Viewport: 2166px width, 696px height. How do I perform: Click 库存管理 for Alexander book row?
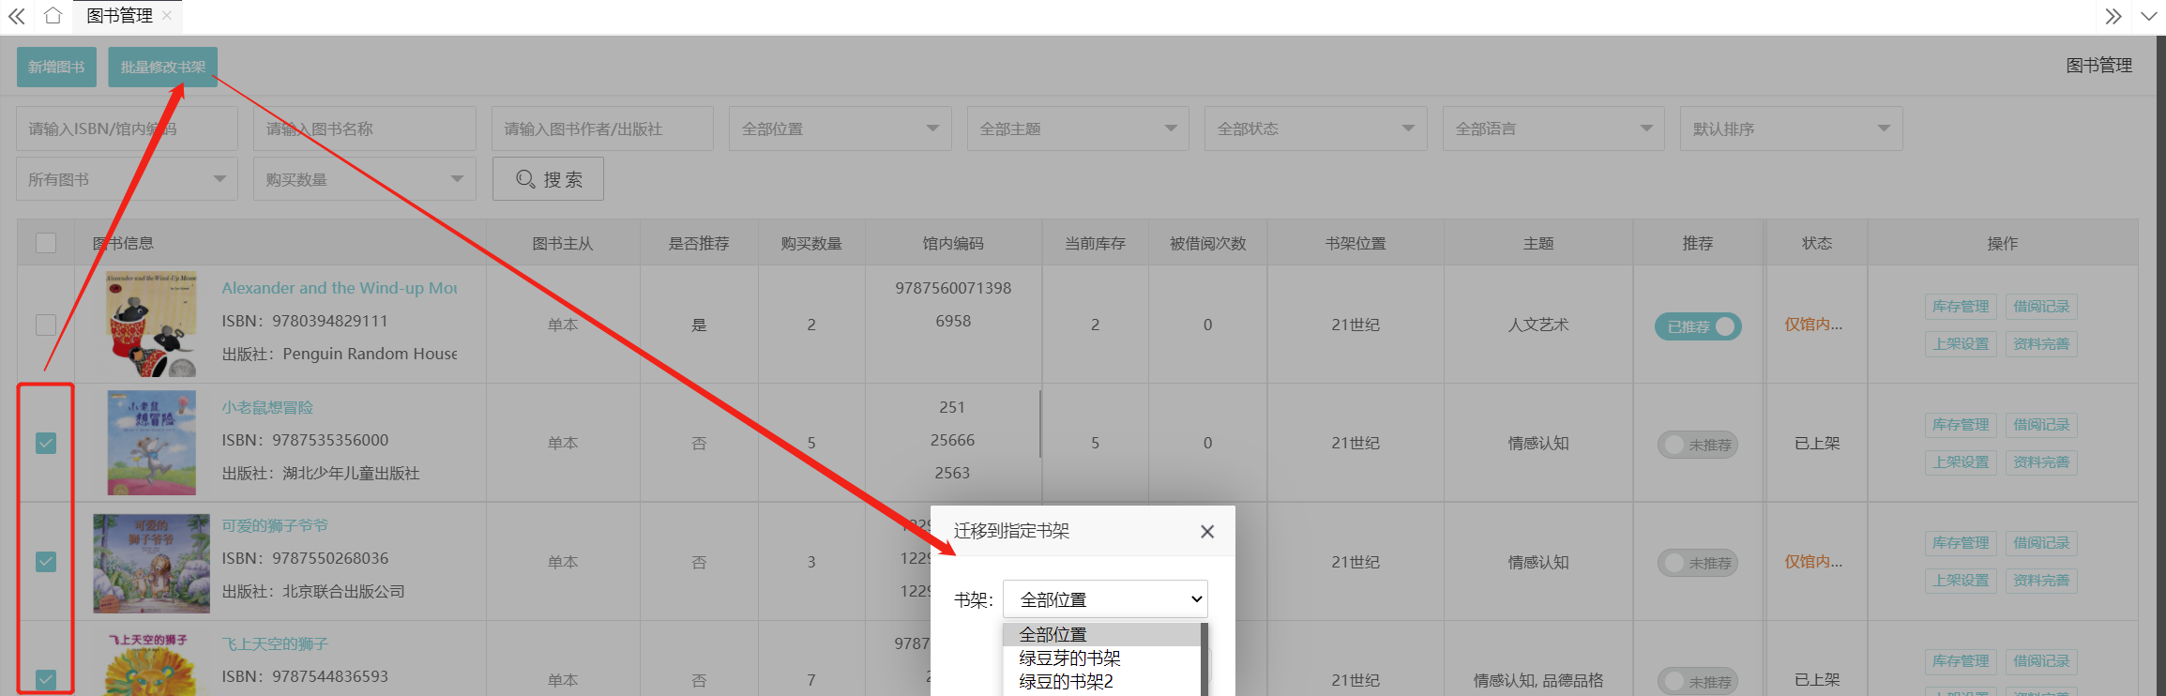[x=1961, y=307]
